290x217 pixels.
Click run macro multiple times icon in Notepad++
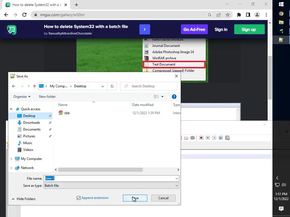point(221,138)
